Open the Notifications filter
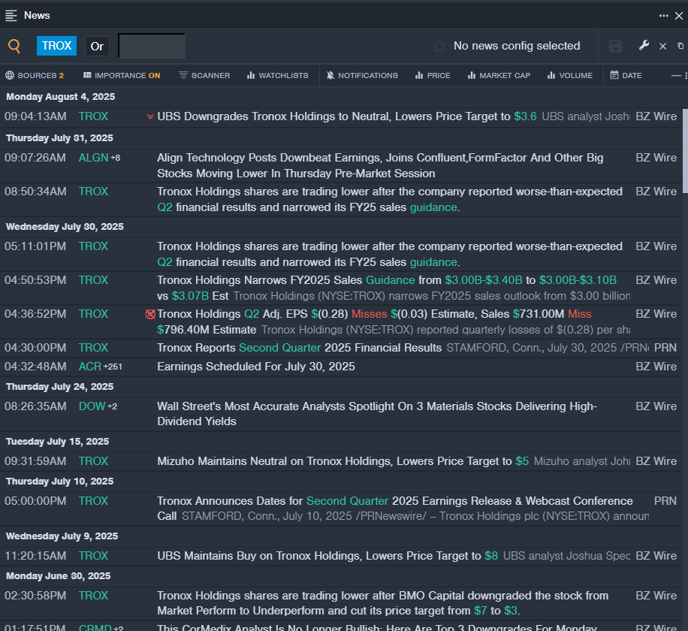 click(363, 75)
